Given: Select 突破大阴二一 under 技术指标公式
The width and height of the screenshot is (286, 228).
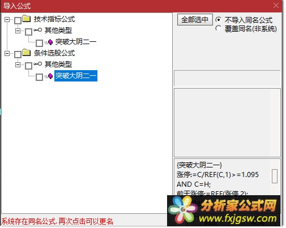Looking at the screenshot, I should [76, 42].
